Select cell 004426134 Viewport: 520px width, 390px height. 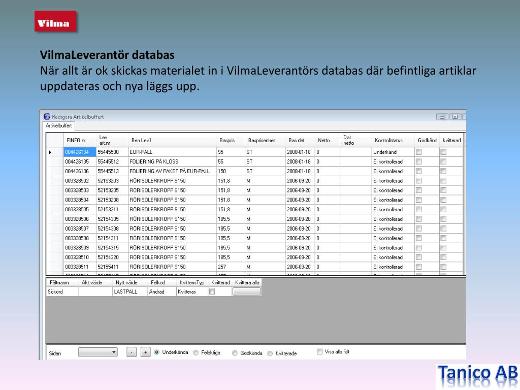click(80, 152)
